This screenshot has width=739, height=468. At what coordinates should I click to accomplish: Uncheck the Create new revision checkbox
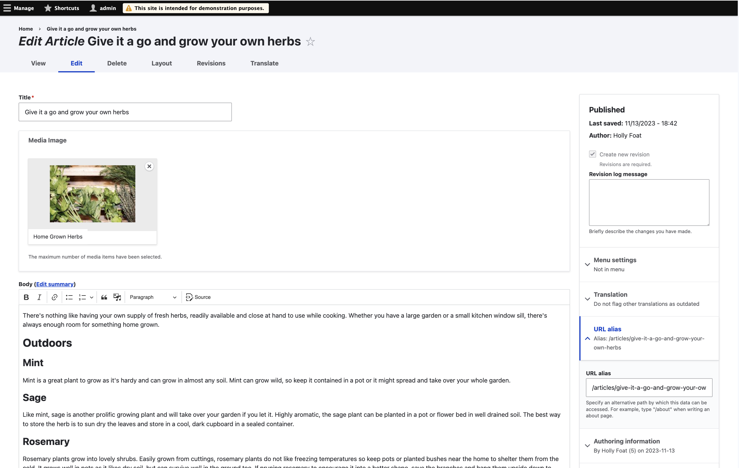pos(592,154)
